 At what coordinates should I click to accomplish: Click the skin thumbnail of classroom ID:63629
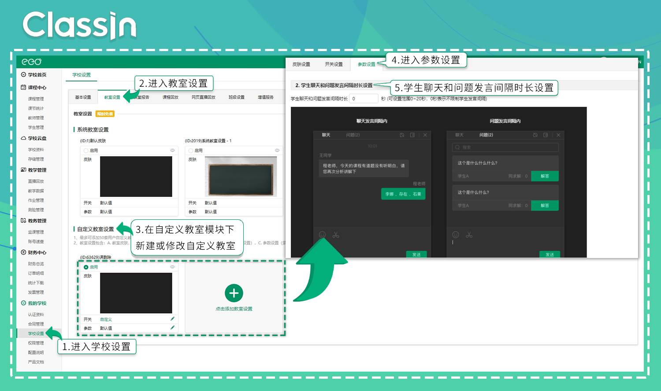point(136,293)
